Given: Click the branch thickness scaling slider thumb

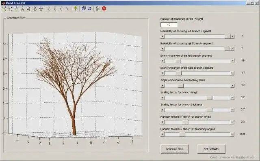Looking at the screenshot, I should point(210,110).
